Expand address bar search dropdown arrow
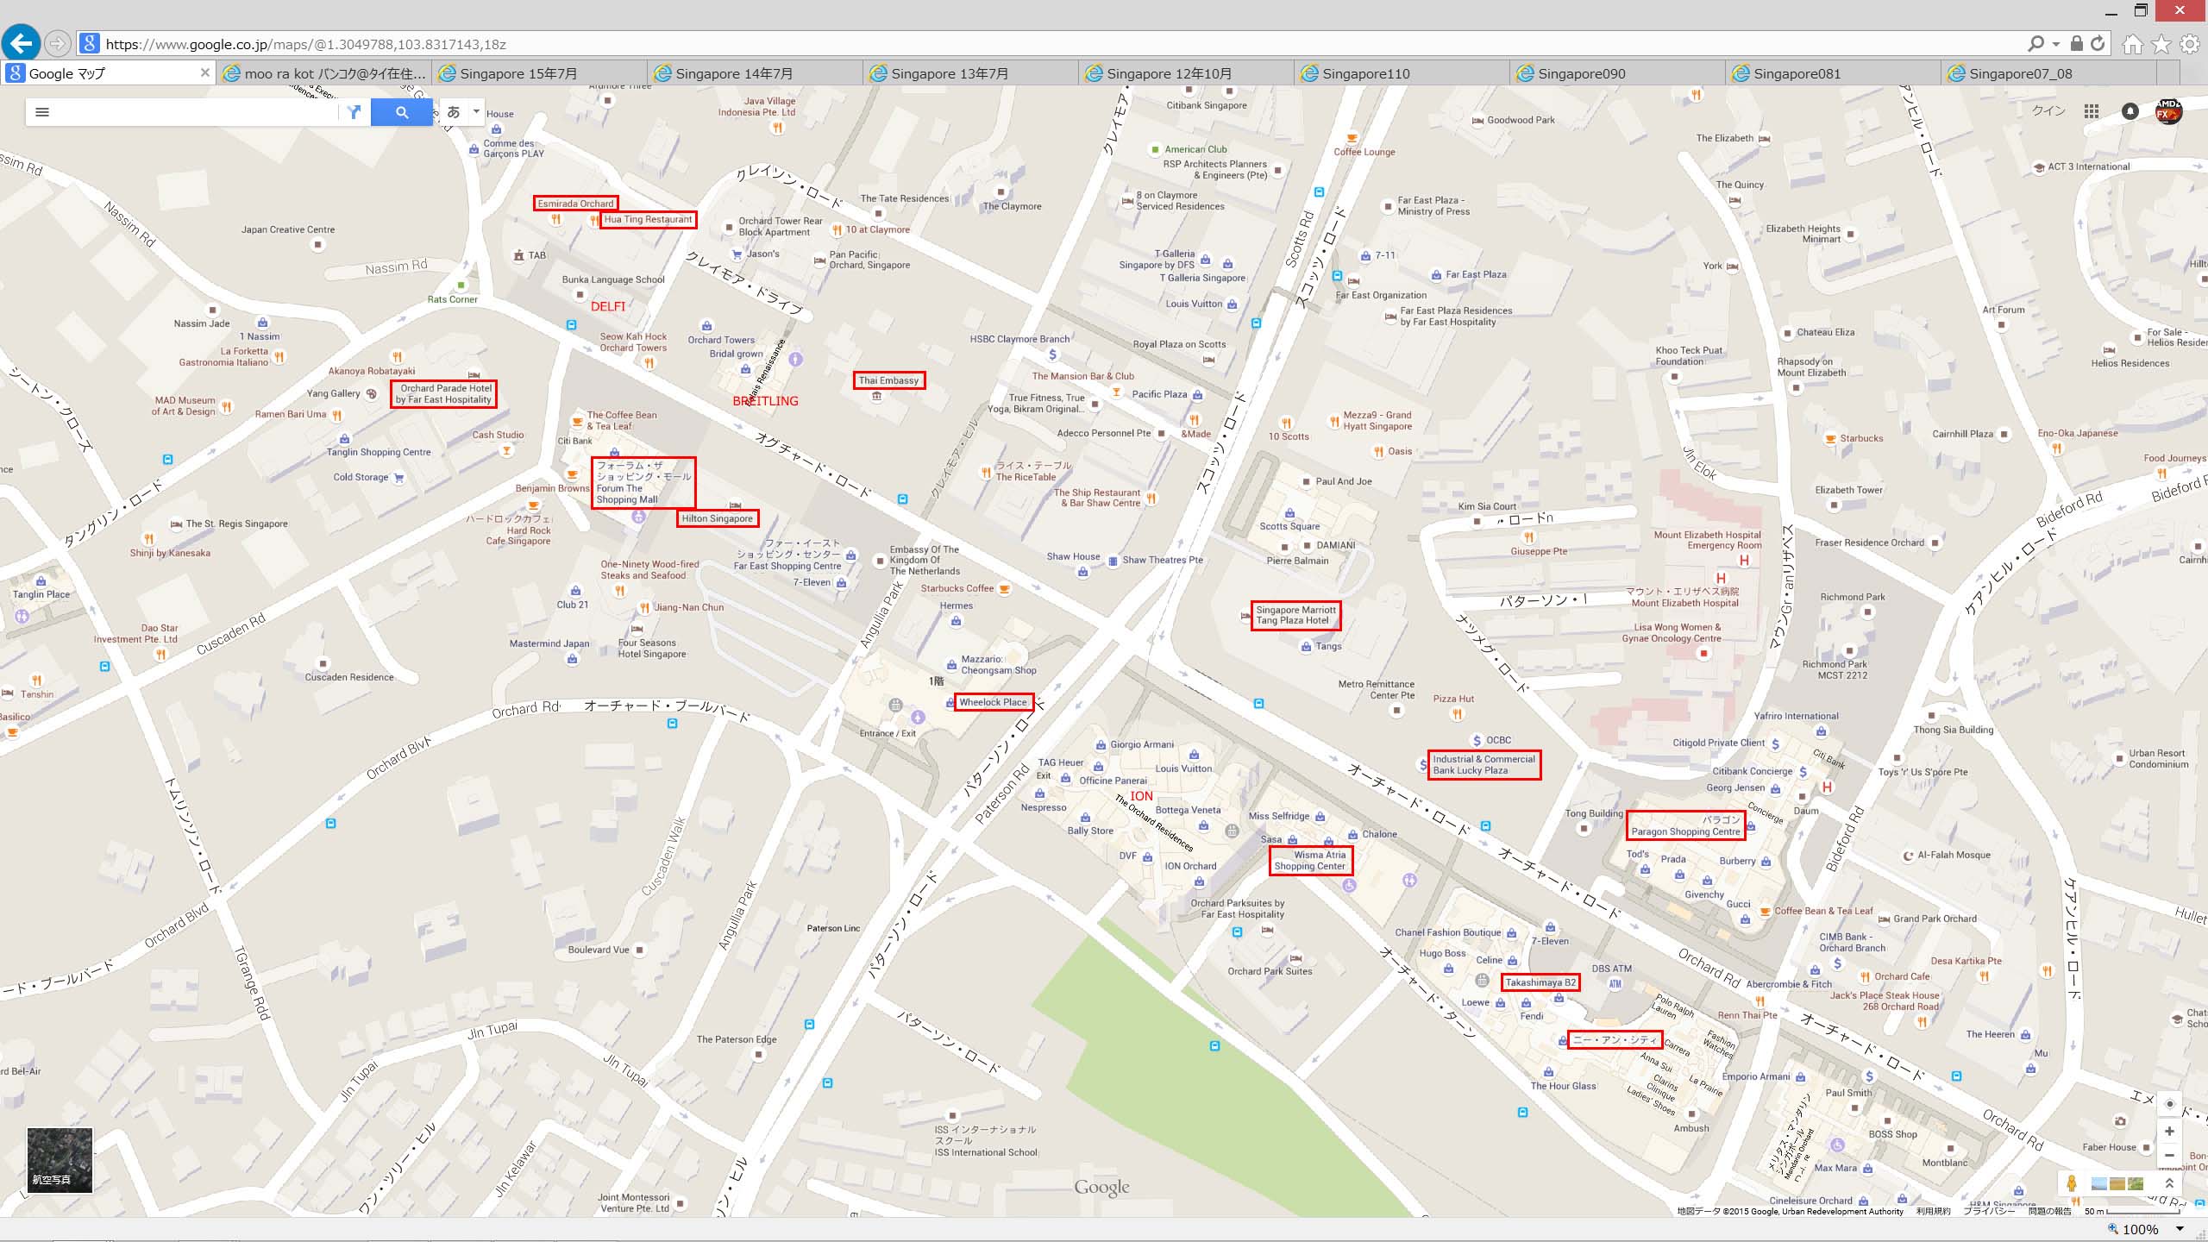2208x1242 pixels. point(2056,43)
